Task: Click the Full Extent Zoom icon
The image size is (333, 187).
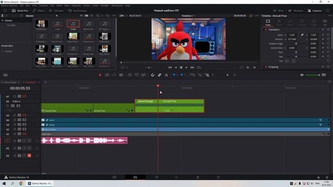Action: pos(193,75)
